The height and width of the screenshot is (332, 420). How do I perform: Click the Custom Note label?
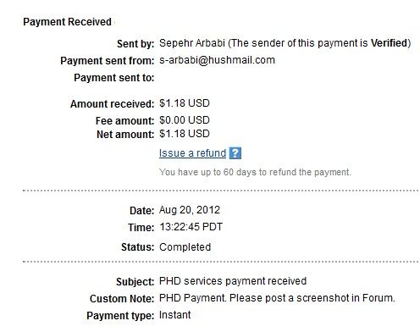pos(122,299)
